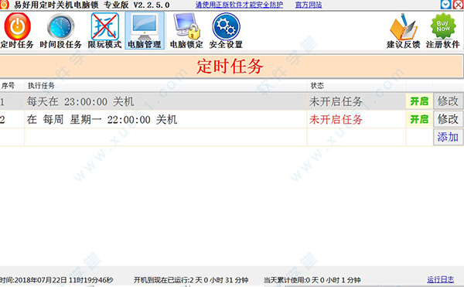This screenshot has height=287, width=464.
Task: Click the grey 未开启任务 status in row 1
Action: click(x=336, y=101)
